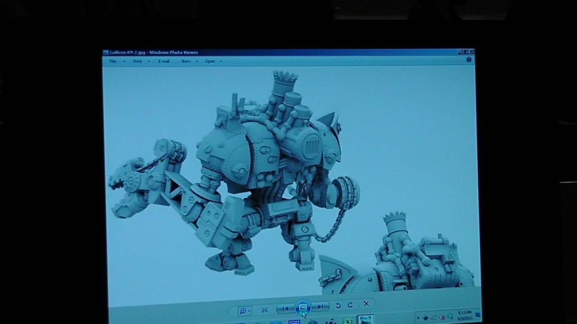The width and height of the screenshot is (577, 324).
Task: Open the Burn dropdown menu
Action: [186, 61]
